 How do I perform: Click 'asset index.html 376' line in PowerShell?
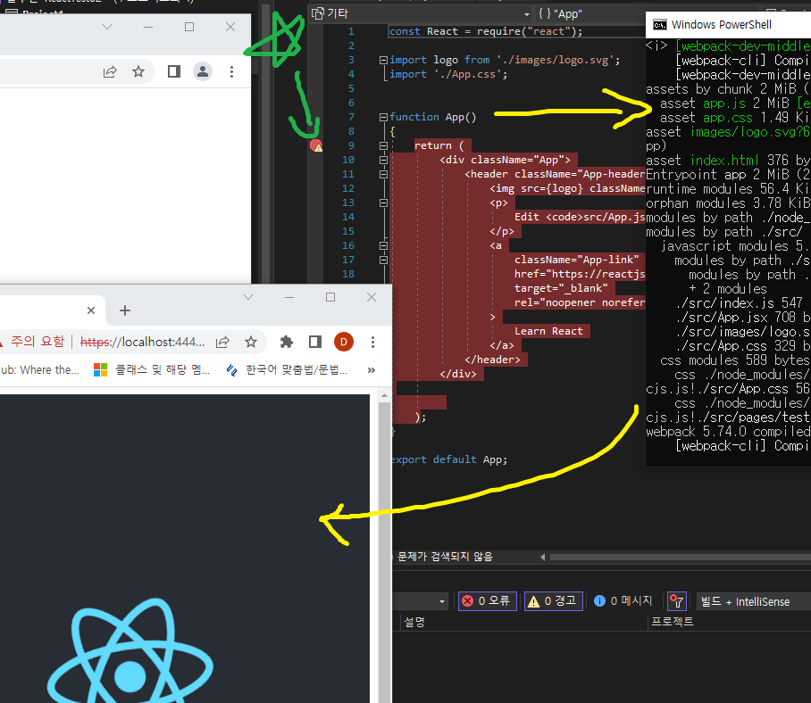728,160
